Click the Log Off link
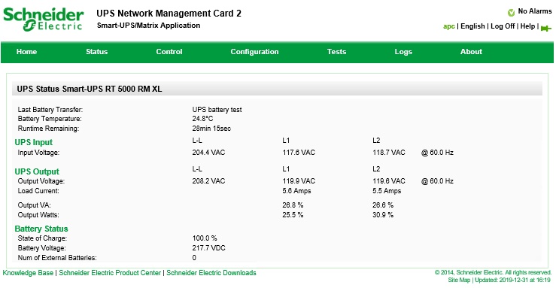Image resolution: width=559 pixels, height=288 pixels. pyautogui.click(x=503, y=26)
